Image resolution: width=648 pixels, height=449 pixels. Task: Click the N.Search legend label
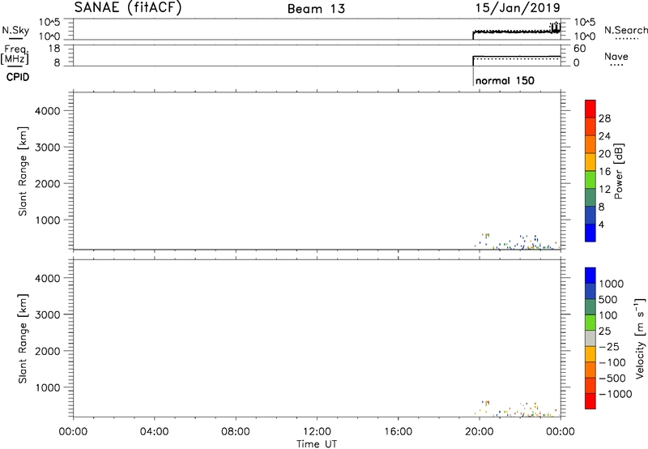pyautogui.click(x=626, y=30)
